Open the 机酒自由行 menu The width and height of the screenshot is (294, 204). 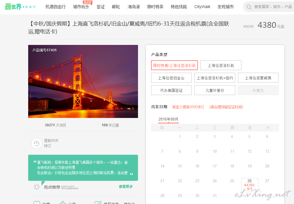[x=55, y=7]
